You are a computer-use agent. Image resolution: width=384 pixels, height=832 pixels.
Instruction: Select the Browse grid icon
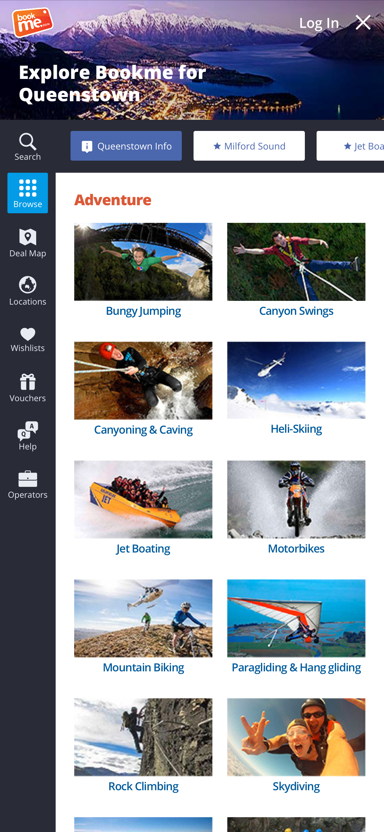28,188
